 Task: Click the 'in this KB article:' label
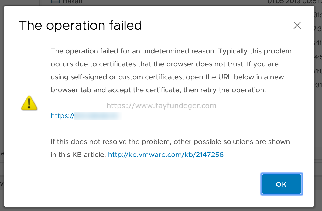(78, 155)
